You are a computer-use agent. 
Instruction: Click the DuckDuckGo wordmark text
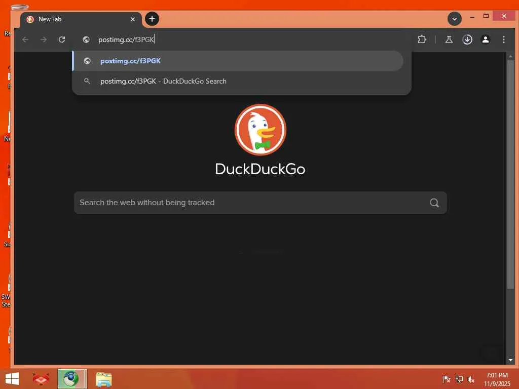coord(260,169)
